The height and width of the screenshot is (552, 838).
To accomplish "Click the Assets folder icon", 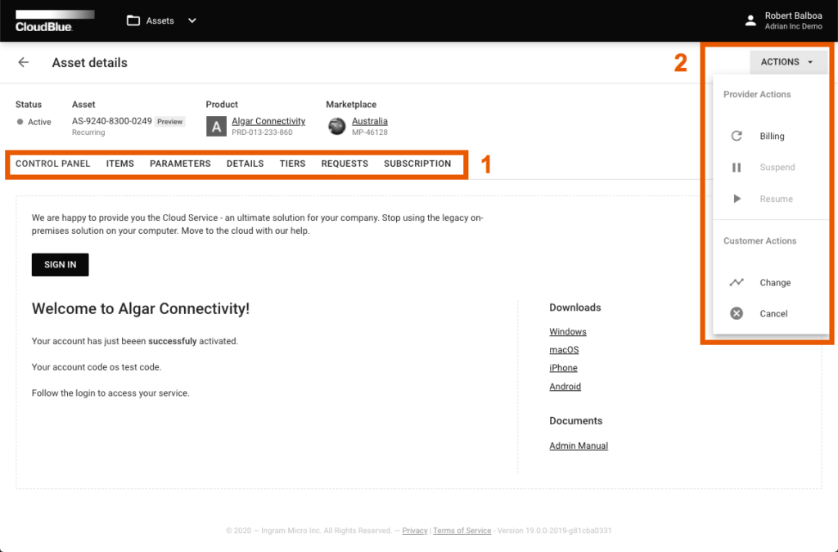I will click(133, 20).
